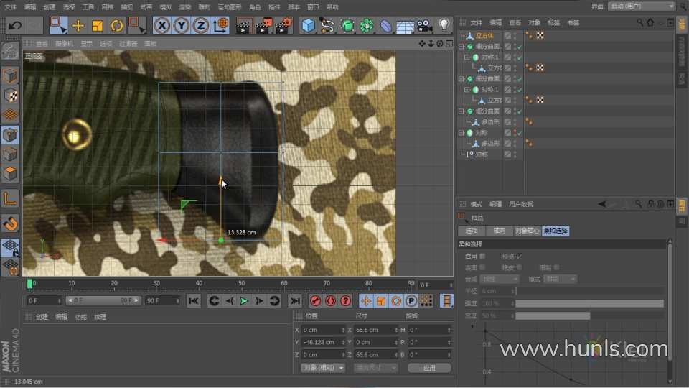Click the Autokeying button
This screenshot has width=689, height=388.
[x=330, y=301]
